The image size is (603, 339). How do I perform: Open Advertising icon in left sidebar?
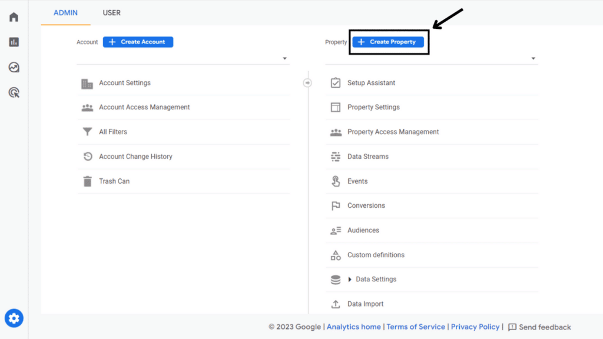point(14,92)
